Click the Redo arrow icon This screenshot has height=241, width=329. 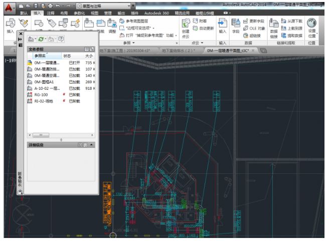pyautogui.click(x=68, y=6)
